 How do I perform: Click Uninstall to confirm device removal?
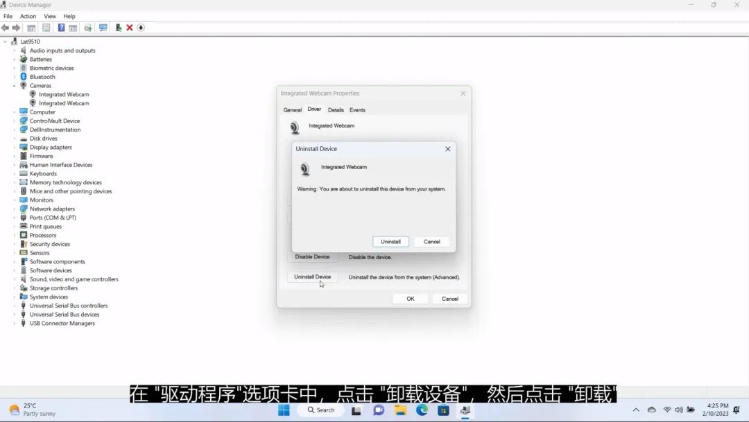click(390, 241)
